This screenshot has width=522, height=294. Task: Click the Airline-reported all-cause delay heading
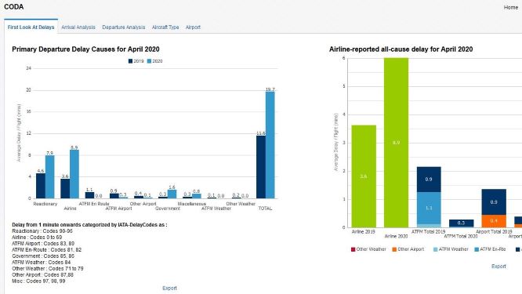click(401, 49)
